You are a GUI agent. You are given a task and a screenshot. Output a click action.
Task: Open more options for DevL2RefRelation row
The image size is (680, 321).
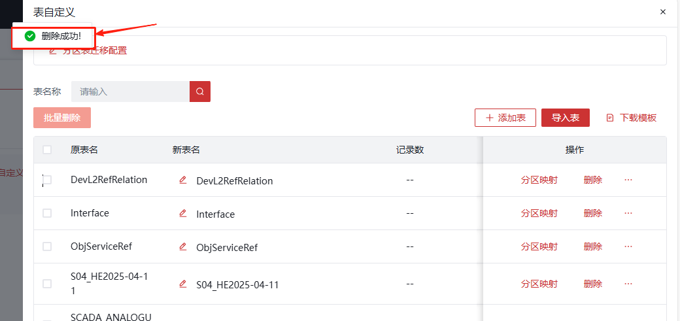point(628,180)
